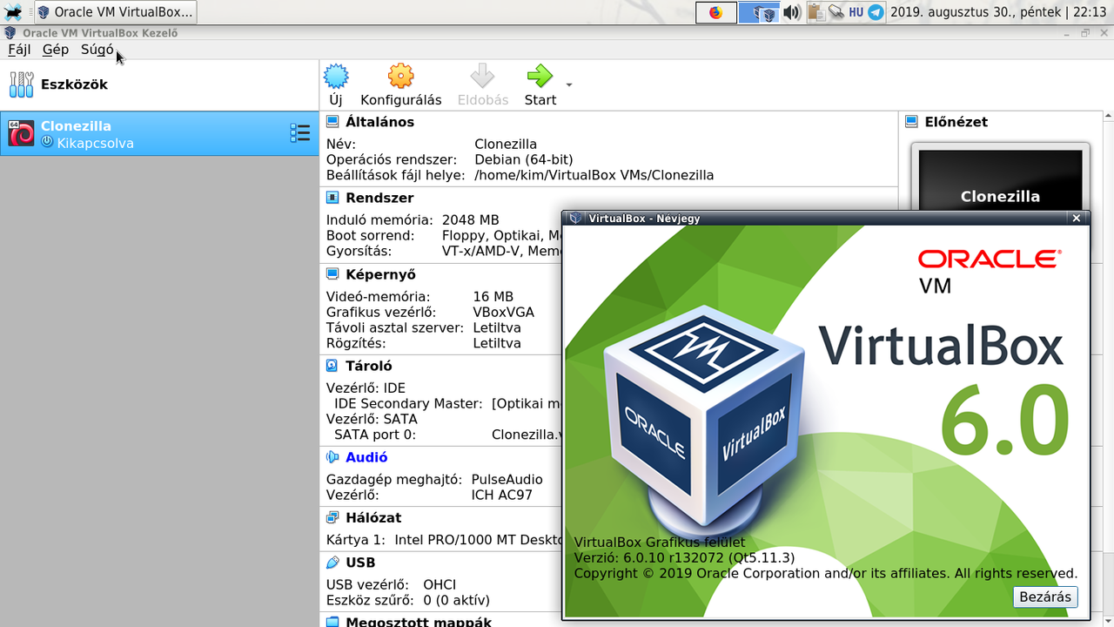
Task: Click the 'ICH AC97' controller value
Action: [502, 495]
